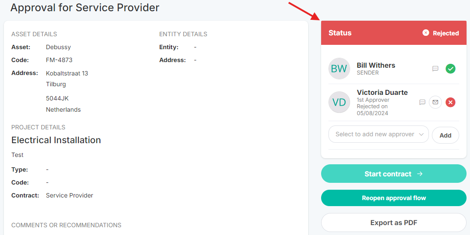Click Bill Withers' green checkmark status icon
The image size is (470, 235).
pyautogui.click(x=450, y=69)
